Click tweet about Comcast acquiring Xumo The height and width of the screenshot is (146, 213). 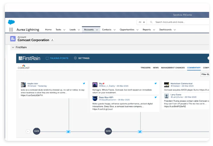[x=187, y=90]
